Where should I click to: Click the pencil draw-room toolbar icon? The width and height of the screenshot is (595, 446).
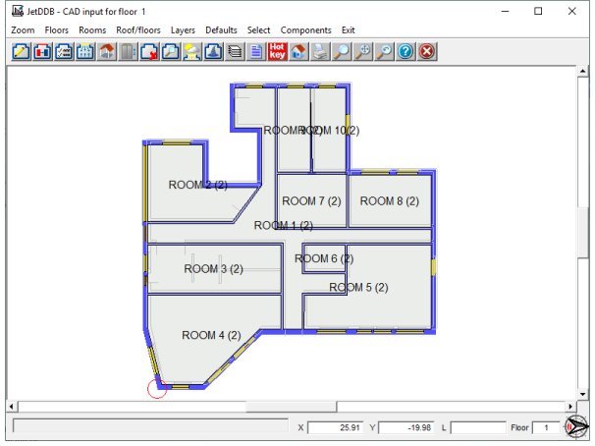pos(21,51)
